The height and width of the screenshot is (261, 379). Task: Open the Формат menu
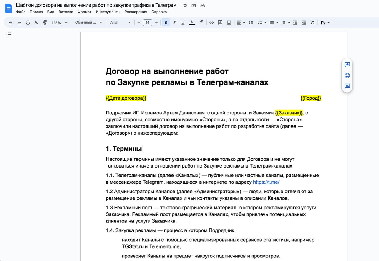click(84, 12)
